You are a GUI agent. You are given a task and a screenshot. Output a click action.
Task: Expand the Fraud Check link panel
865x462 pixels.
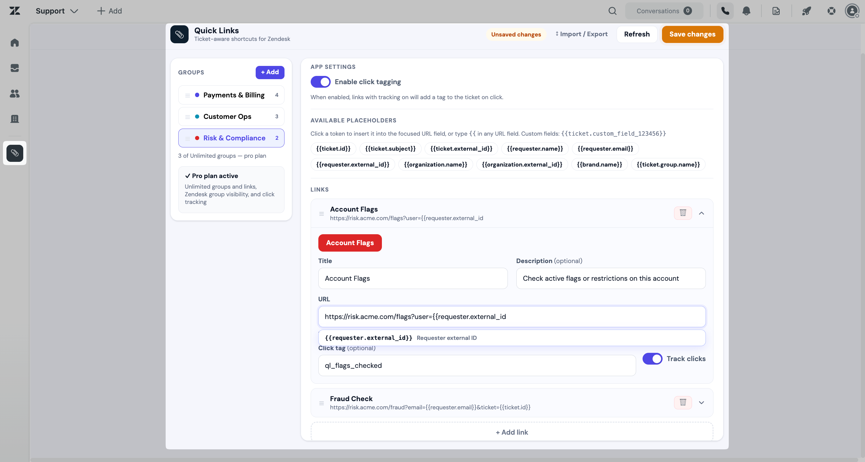pyautogui.click(x=701, y=402)
